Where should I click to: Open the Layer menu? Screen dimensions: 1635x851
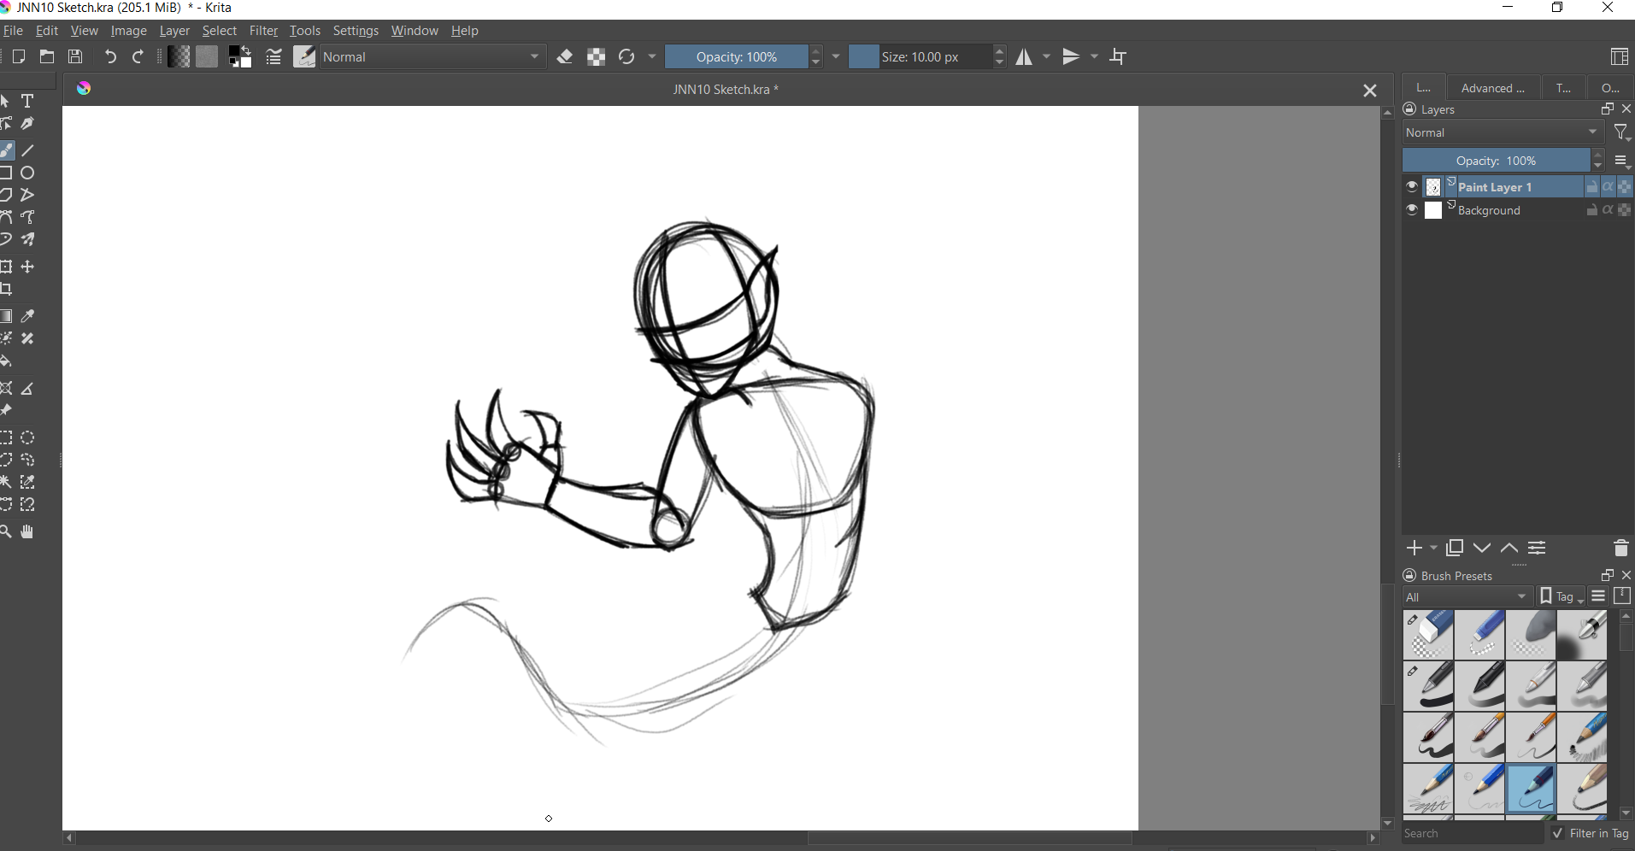click(x=174, y=31)
